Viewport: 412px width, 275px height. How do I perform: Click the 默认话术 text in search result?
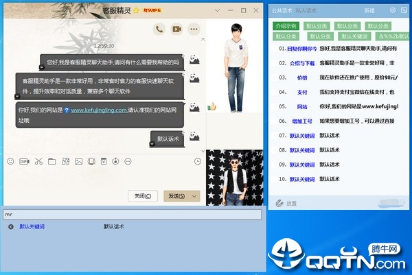pos(113,226)
